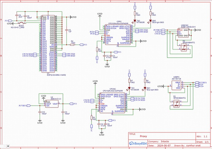Image resolution: width=212 pixels, height=149 pixels.
Task: Select resistor R6 10kΩ
Action: 145,81
